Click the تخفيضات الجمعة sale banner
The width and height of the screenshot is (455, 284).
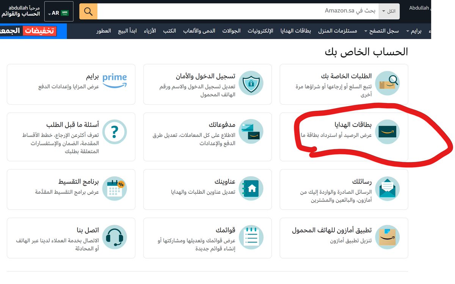coord(33,31)
